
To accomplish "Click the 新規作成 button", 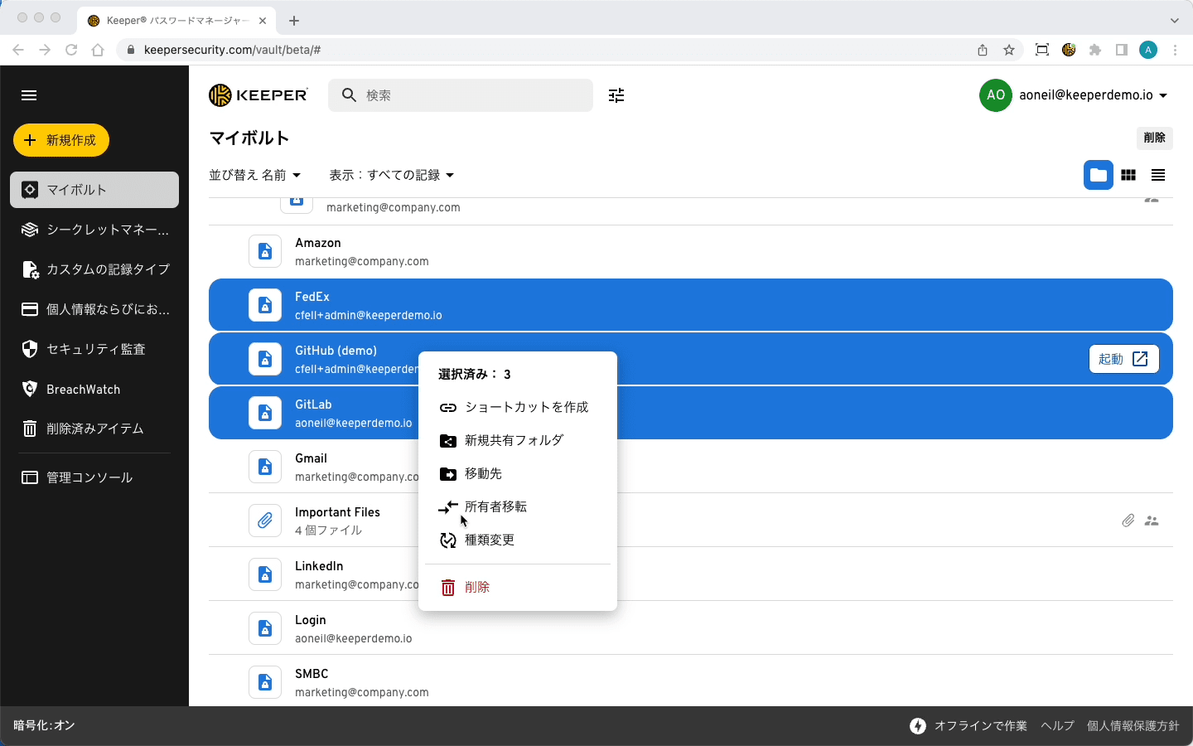I will click(61, 140).
